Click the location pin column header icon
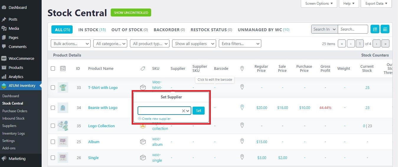 [x=242, y=68]
